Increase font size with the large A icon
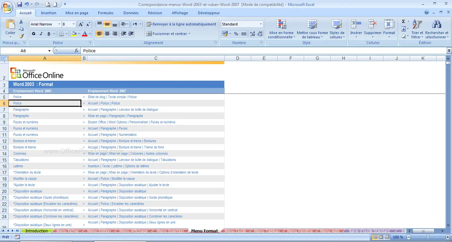Screen dimensions: 452x242 click(x=81, y=24)
